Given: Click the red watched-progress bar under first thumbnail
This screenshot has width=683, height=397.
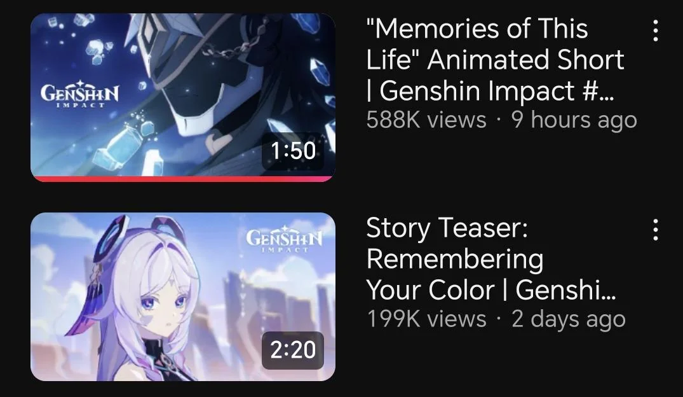Looking at the screenshot, I should point(182,179).
